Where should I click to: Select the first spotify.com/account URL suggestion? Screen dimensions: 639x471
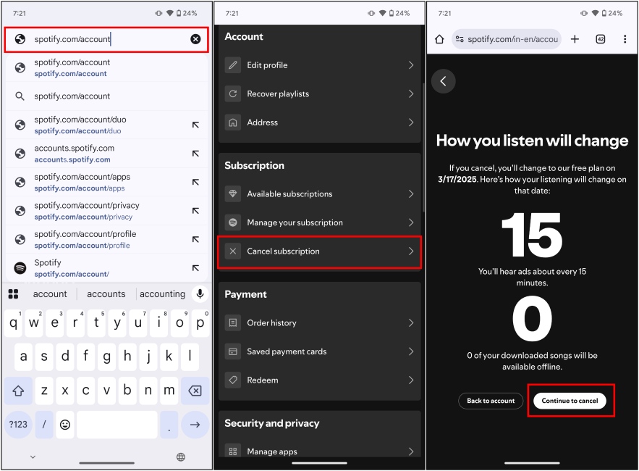coord(106,68)
